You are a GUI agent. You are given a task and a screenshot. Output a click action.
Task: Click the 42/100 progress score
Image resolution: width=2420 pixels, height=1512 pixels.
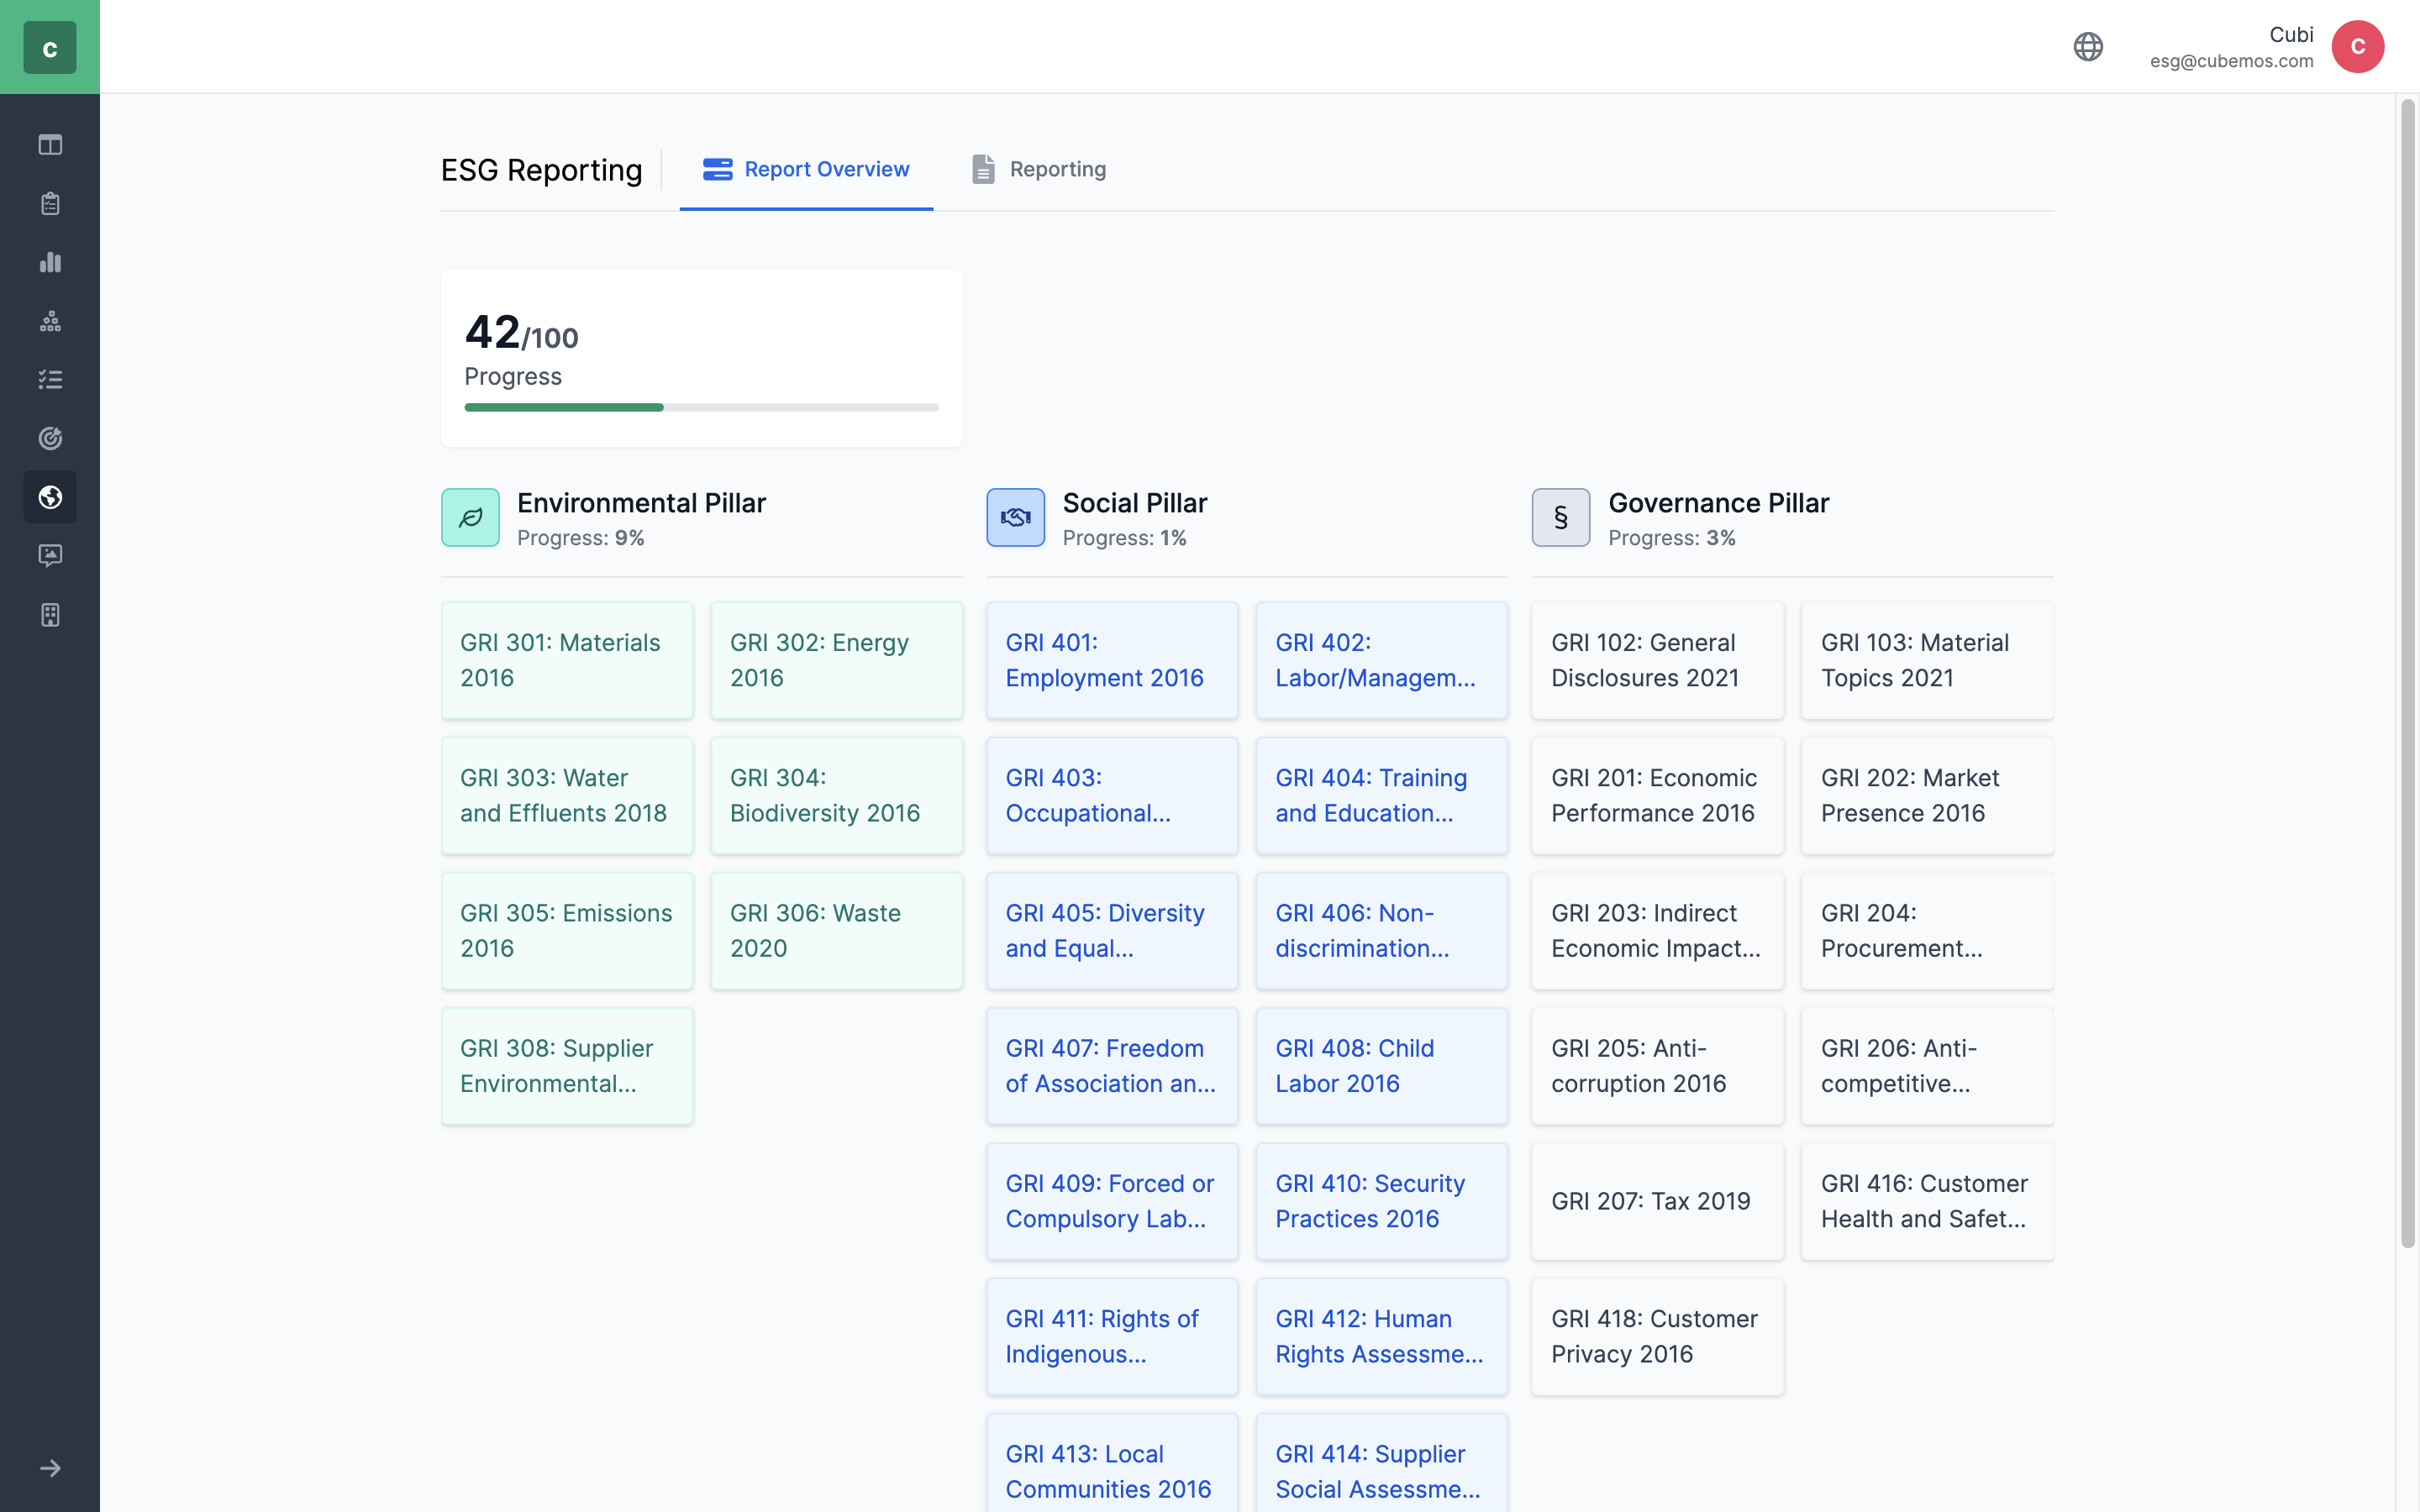pyautogui.click(x=521, y=333)
